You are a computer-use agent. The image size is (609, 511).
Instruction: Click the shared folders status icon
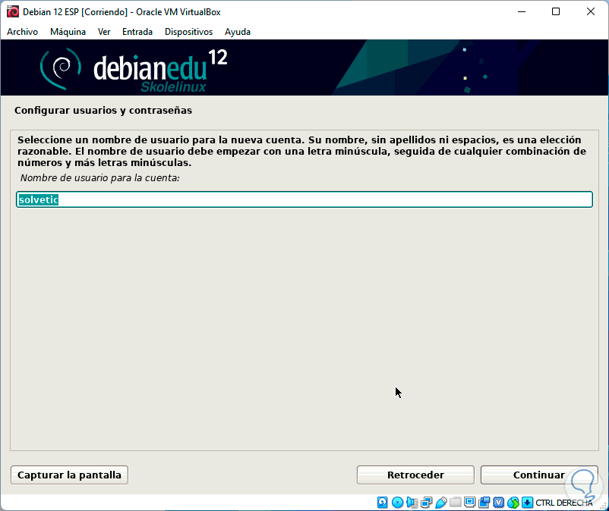(455, 503)
